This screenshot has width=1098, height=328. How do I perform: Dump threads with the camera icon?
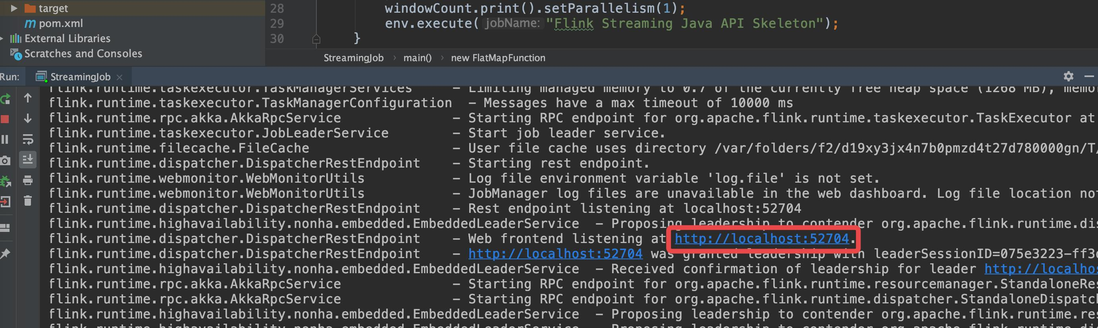[x=5, y=160]
